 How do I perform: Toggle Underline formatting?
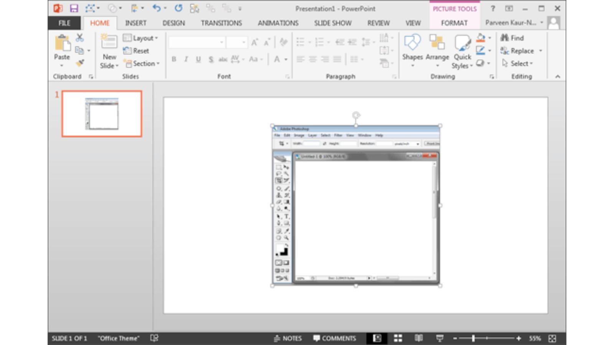(x=198, y=59)
